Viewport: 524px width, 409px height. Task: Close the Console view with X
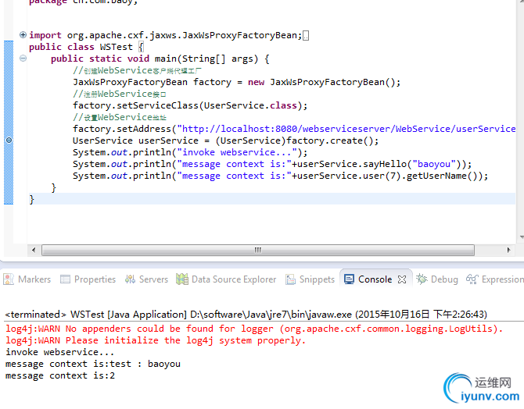tap(402, 279)
